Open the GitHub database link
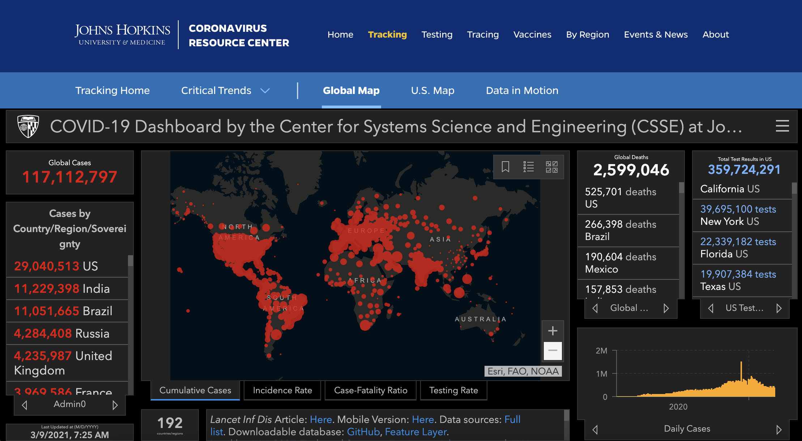The height and width of the screenshot is (441, 802). point(363,432)
